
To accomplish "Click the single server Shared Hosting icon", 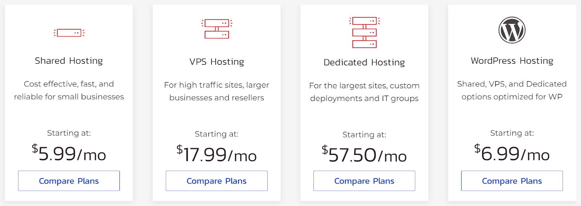I will click(69, 33).
